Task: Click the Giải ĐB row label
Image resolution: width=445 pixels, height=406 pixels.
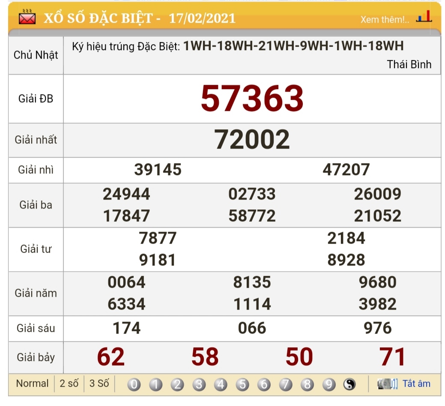Action: coord(36,99)
